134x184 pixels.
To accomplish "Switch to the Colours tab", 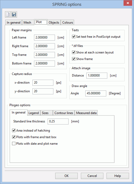I will 68,23.
